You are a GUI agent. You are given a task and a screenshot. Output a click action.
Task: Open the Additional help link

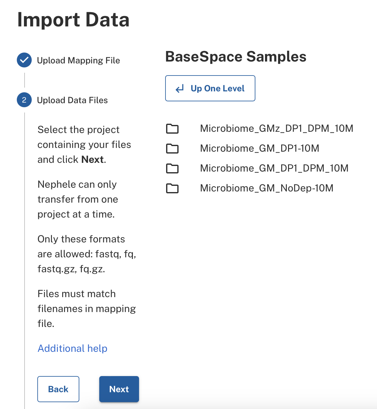pyautogui.click(x=72, y=348)
